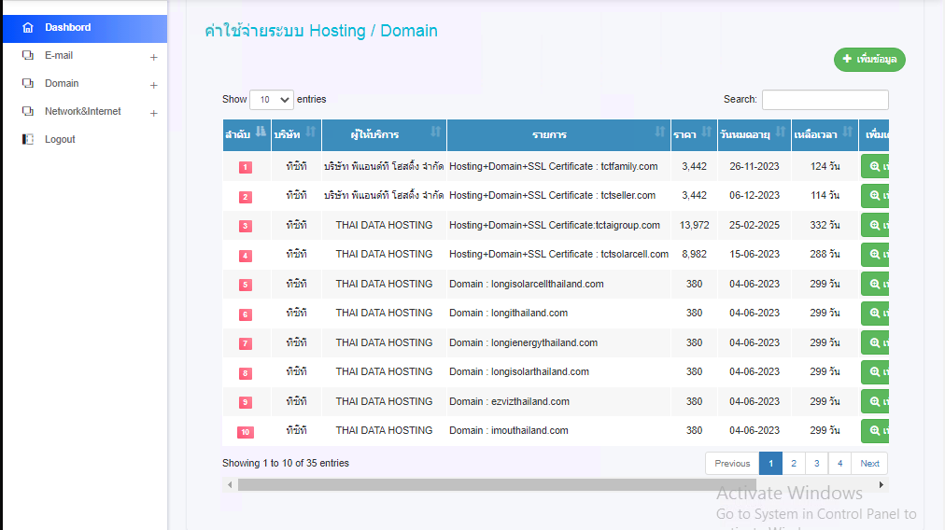Sort by เหลือเวลา column sort icon
The height and width of the screenshot is (530, 945).
pos(847,132)
